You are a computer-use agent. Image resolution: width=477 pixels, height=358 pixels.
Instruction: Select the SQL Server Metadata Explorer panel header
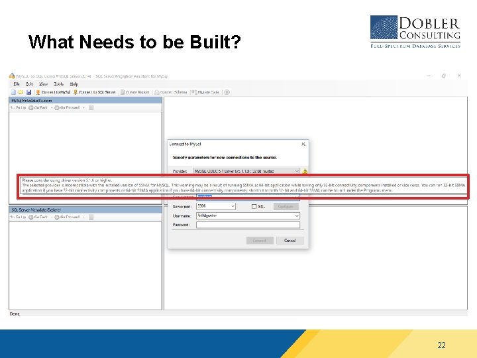(x=85, y=209)
